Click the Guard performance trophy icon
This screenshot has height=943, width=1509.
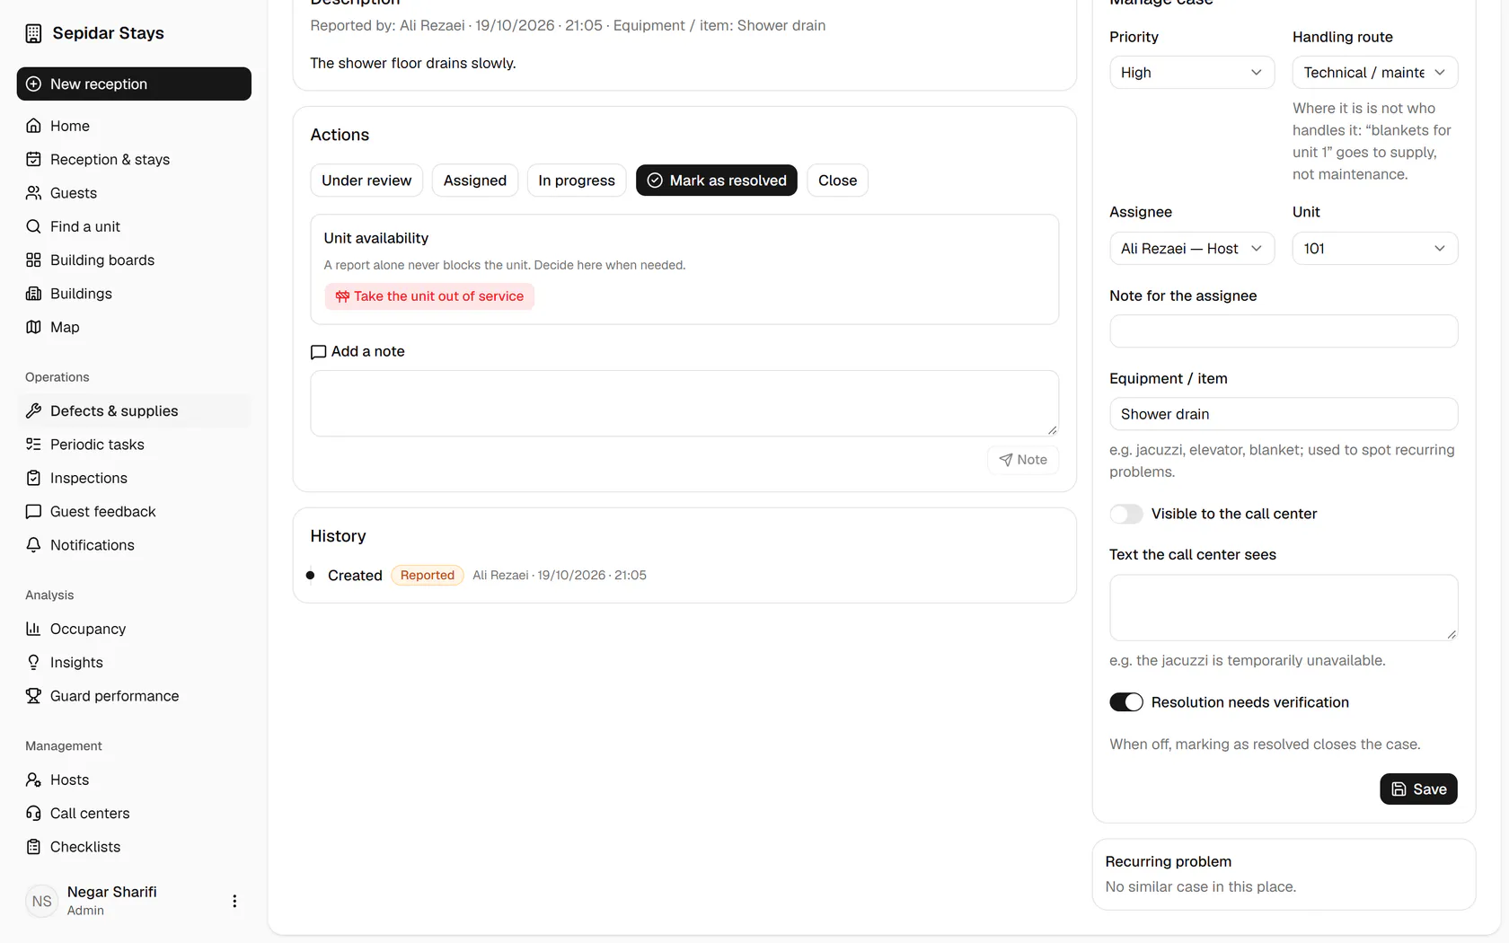(33, 696)
